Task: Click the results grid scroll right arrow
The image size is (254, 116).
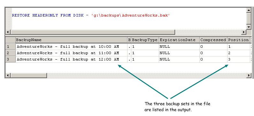Action: (249, 76)
